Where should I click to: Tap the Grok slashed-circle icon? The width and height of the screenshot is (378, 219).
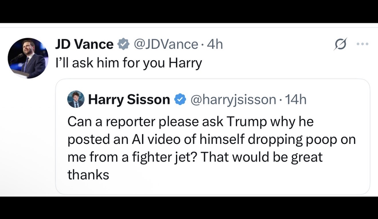pyautogui.click(x=340, y=45)
